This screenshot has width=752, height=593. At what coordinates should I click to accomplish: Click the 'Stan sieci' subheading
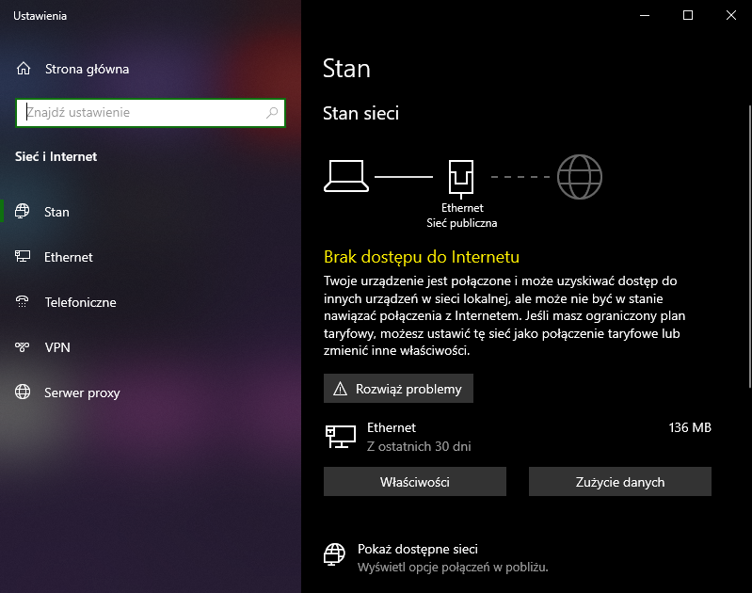click(x=360, y=114)
